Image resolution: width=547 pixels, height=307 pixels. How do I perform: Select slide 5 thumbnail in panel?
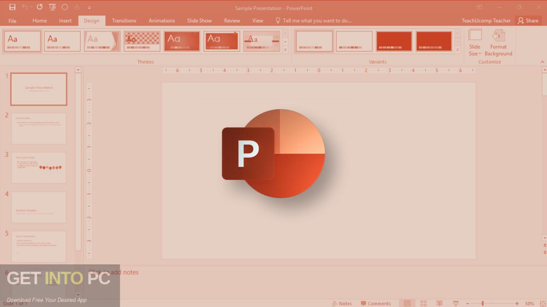coord(39,246)
